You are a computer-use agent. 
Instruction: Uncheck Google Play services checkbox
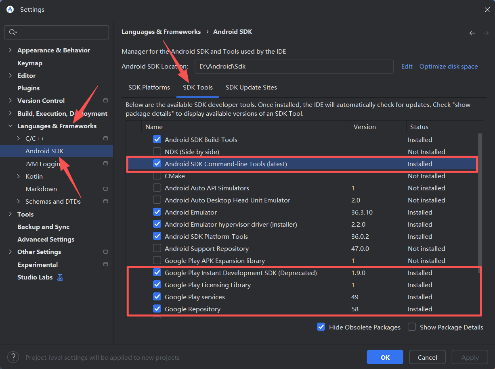point(157,297)
